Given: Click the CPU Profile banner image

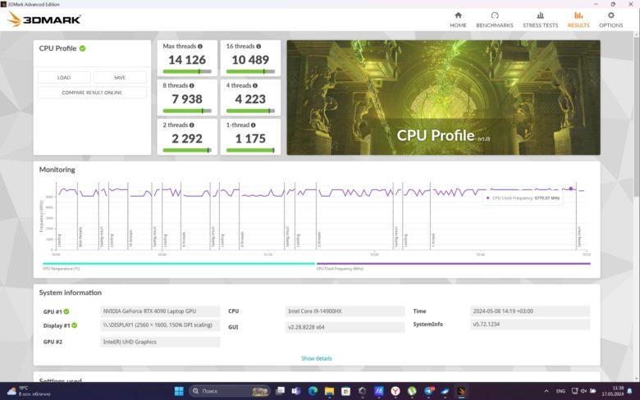Looking at the screenshot, I should coord(443,97).
